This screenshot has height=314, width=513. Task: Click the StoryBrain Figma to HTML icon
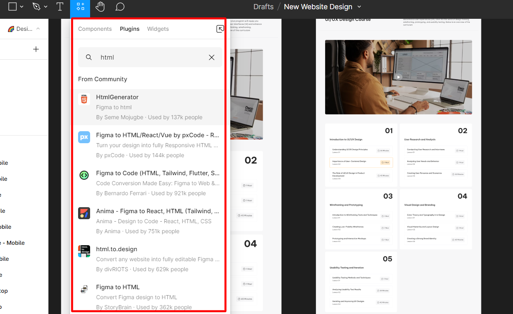tap(84, 289)
